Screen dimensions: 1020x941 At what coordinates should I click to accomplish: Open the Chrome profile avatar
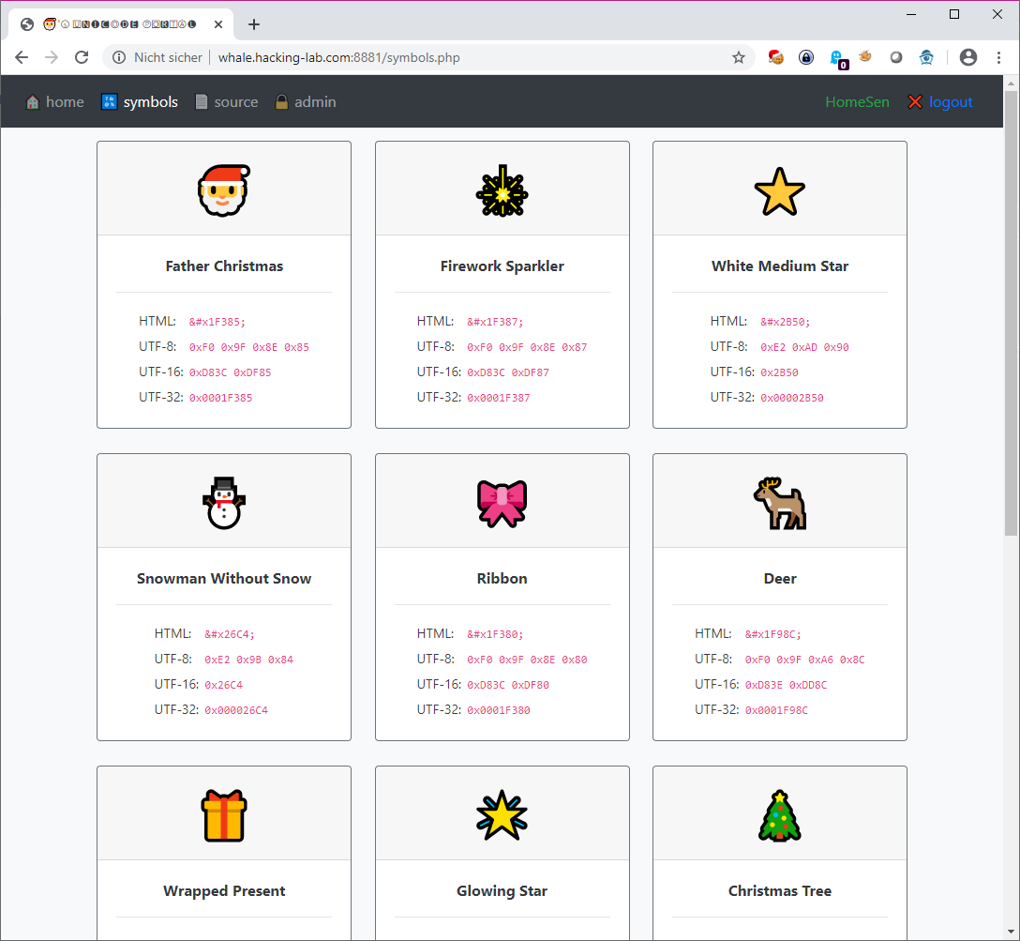click(x=967, y=57)
